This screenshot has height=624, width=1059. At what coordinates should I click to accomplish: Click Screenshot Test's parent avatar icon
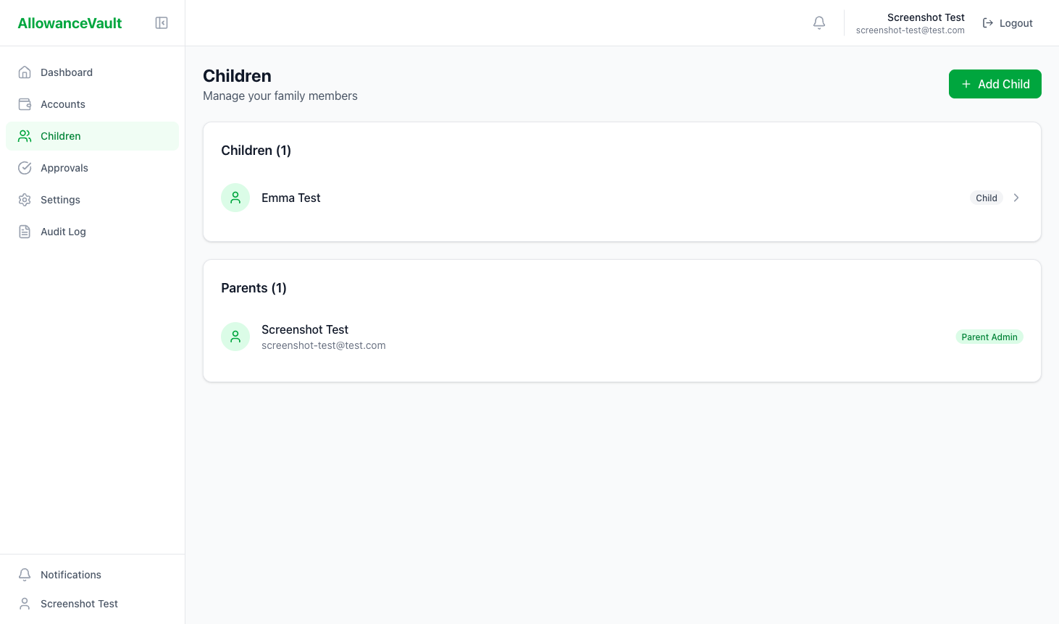[235, 337]
